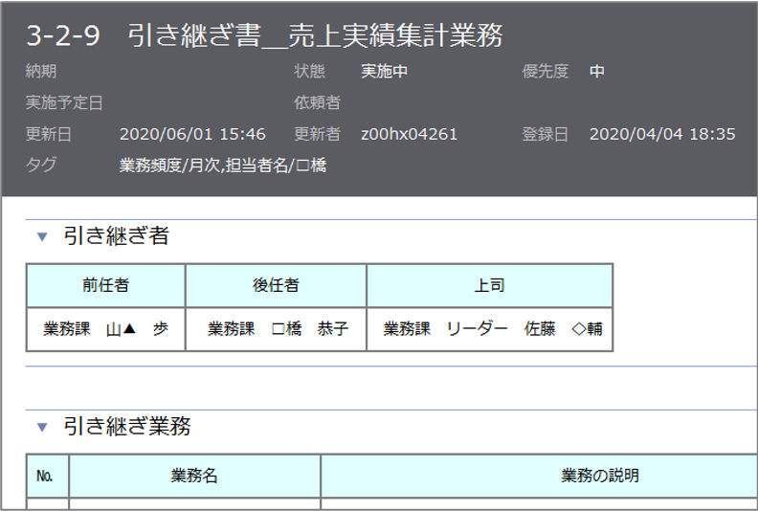
Task: Select the cell 業務課 リーダー 佐藤 ◇輔
Action: tap(492, 329)
